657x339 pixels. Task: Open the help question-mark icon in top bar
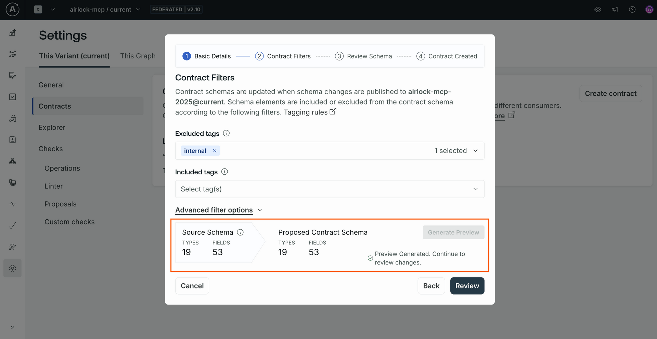click(x=632, y=9)
